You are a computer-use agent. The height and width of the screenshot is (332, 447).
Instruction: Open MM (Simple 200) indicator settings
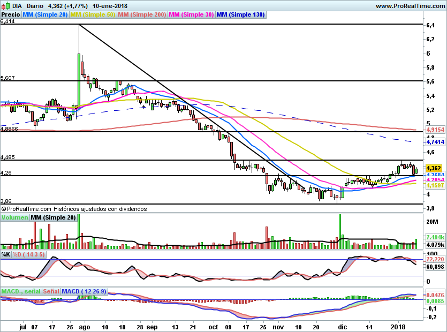[x=142, y=15]
